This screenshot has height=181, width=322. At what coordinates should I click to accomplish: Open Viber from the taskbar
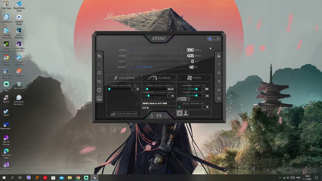coord(29,178)
